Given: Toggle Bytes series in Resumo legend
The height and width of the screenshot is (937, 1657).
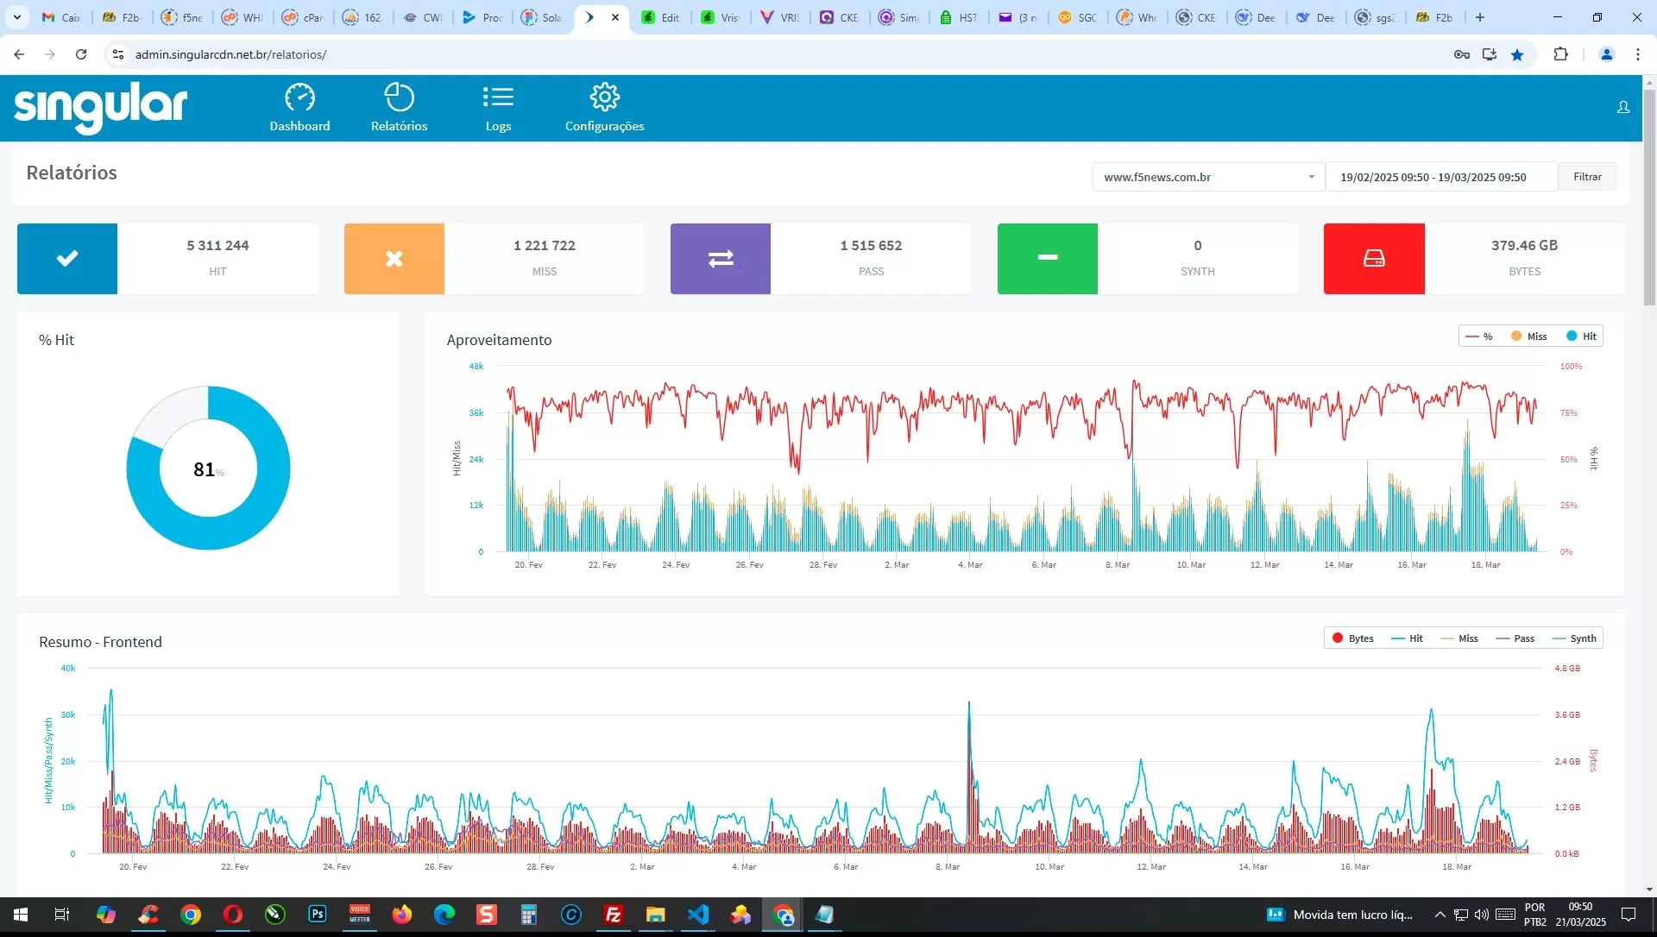Looking at the screenshot, I should point(1352,638).
